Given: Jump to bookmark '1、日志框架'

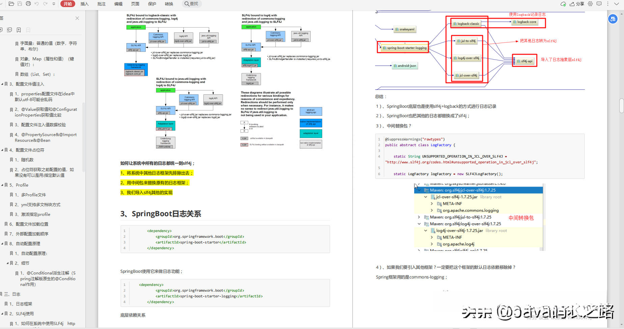Looking at the screenshot, I should (21, 304).
